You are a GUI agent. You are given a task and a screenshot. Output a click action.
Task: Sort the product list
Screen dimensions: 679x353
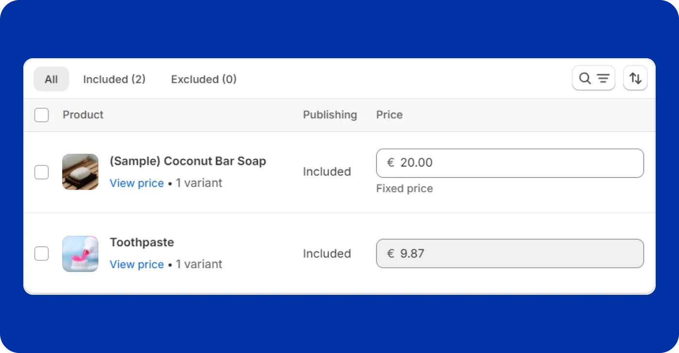coord(635,78)
